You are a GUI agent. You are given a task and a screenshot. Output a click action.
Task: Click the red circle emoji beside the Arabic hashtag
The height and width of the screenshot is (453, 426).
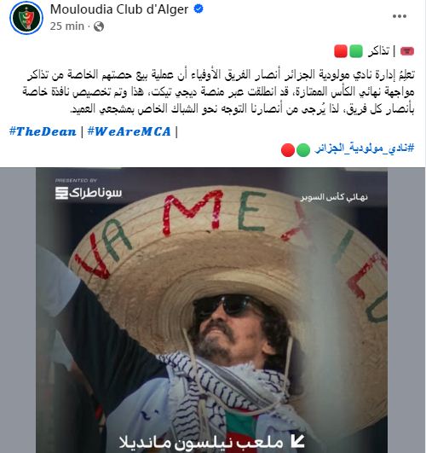288,150
